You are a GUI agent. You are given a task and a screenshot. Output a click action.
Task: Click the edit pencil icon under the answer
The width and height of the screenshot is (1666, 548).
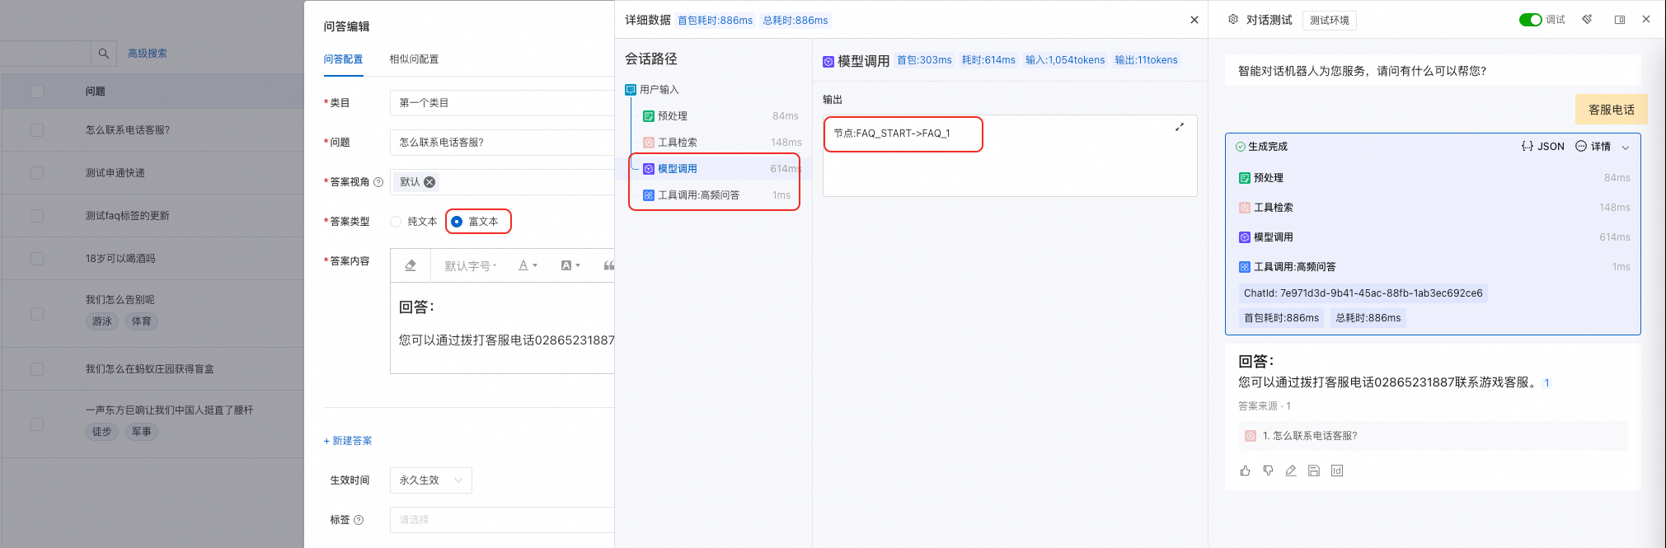tap(1291, 471)
